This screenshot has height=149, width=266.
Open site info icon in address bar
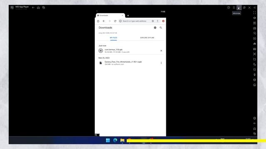click(x=121, y=21)
